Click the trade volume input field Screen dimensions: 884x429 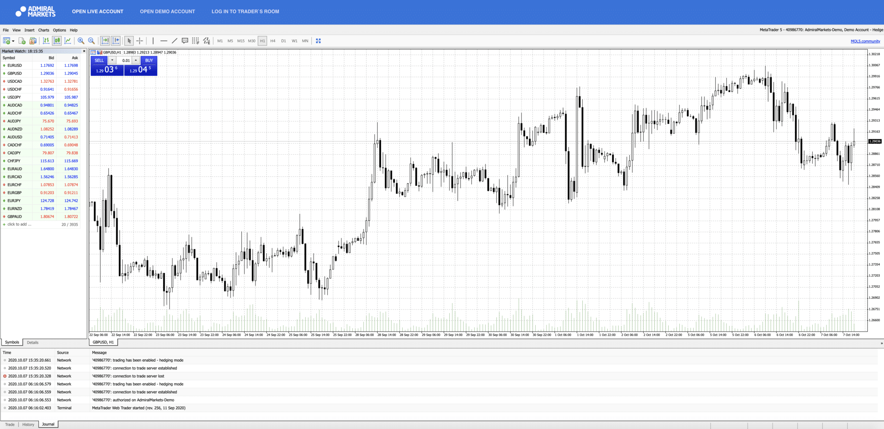124,60
